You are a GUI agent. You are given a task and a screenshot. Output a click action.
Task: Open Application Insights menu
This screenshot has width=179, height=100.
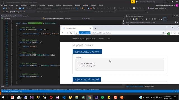pos(157,9)
